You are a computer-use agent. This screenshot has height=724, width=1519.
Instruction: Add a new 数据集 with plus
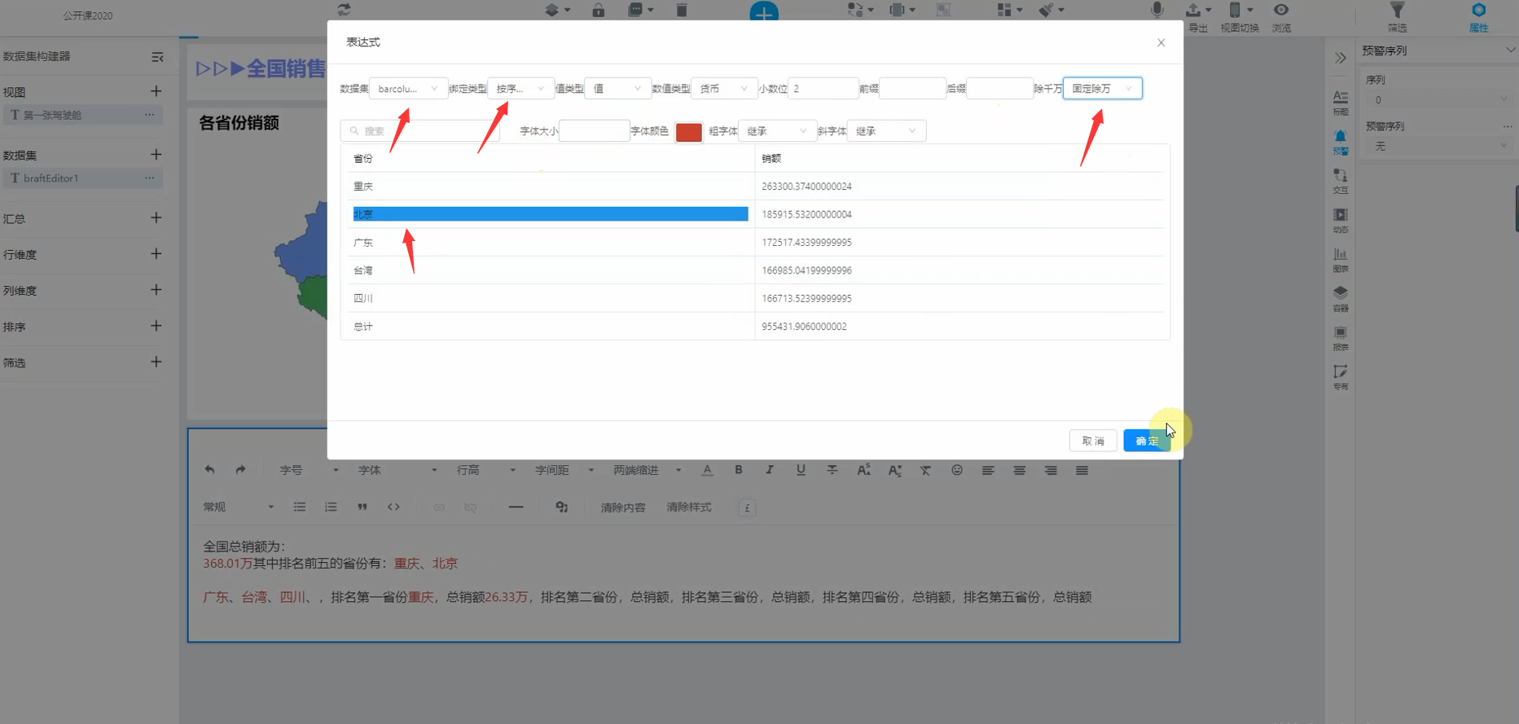(x=156, y=154)
